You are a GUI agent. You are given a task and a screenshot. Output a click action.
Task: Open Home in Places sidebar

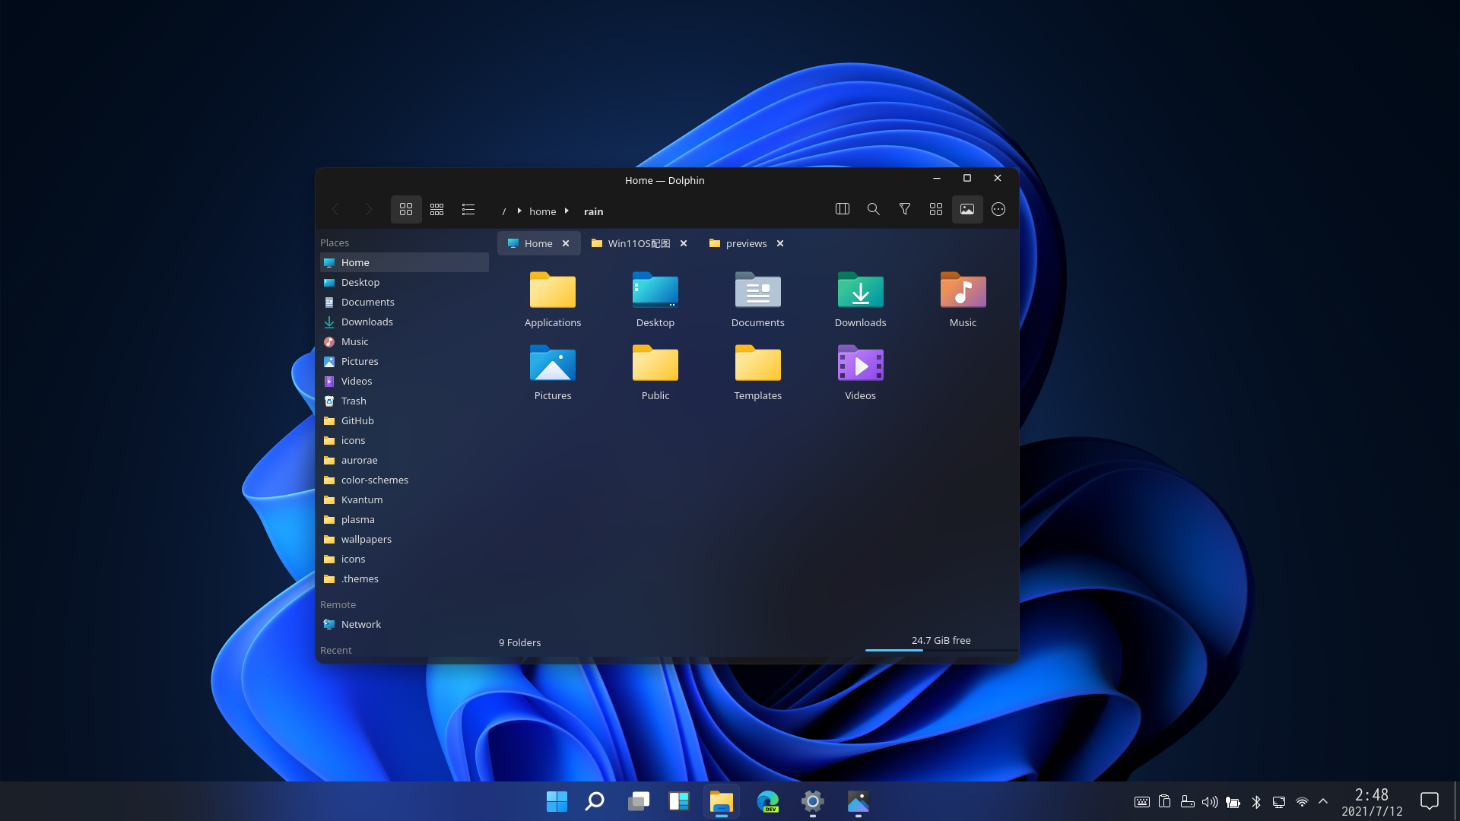pyautogui.click(x=405, y=262)
